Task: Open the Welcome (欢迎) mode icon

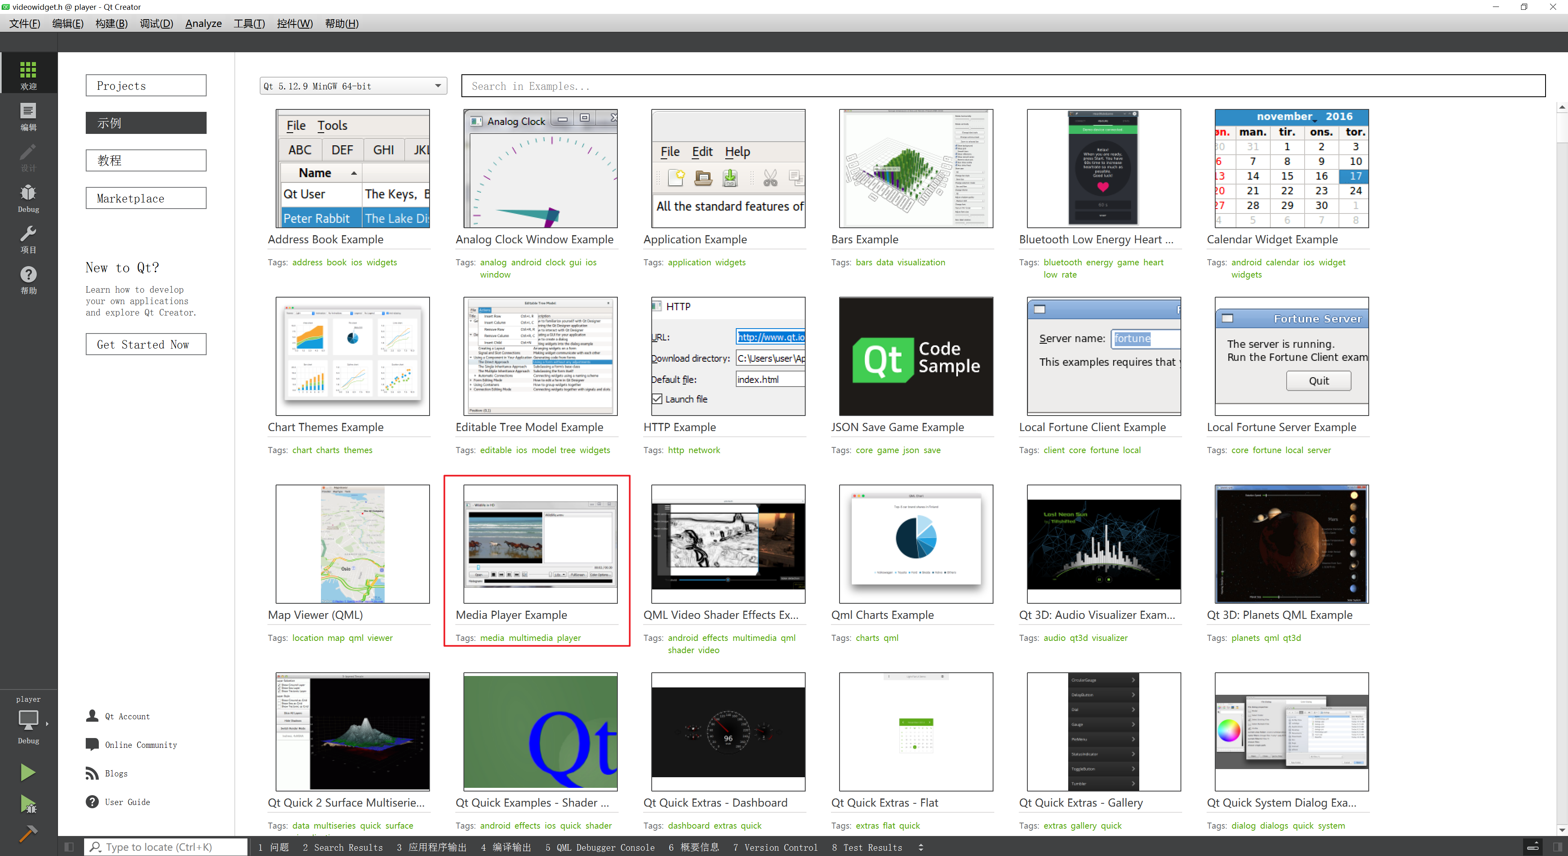Action: point(28,74)
